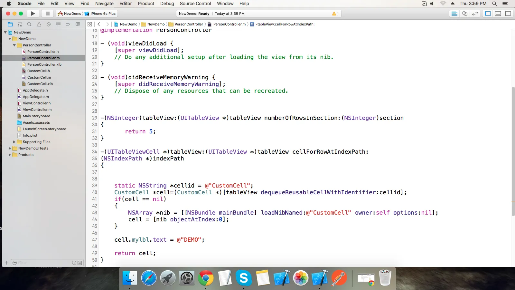Open Spotlight search in menu bar
The height and width of the screenshot is (290, 515).
click(494, 4)
